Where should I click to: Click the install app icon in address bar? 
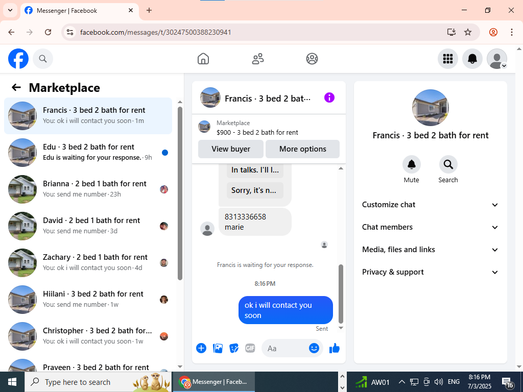coord(451,32)
